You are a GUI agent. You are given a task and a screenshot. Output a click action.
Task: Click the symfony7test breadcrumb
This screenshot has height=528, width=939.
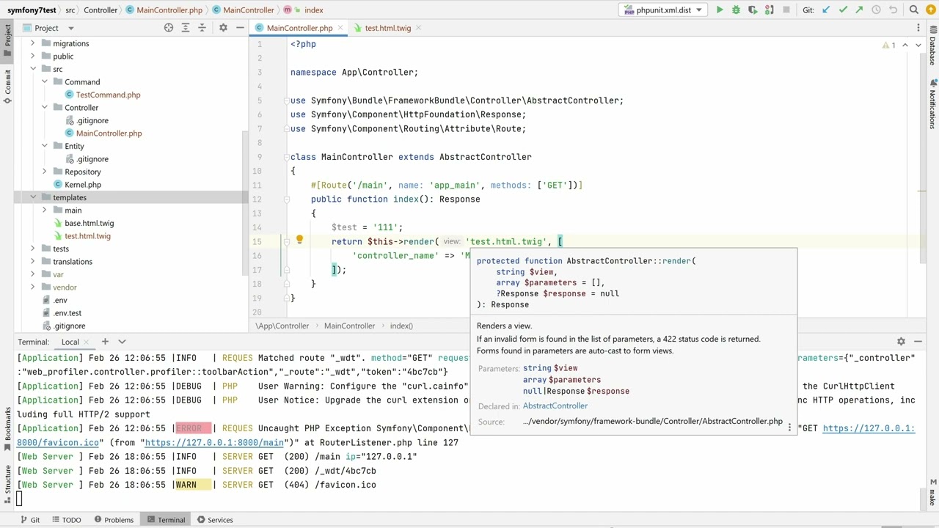pos(32,10)
